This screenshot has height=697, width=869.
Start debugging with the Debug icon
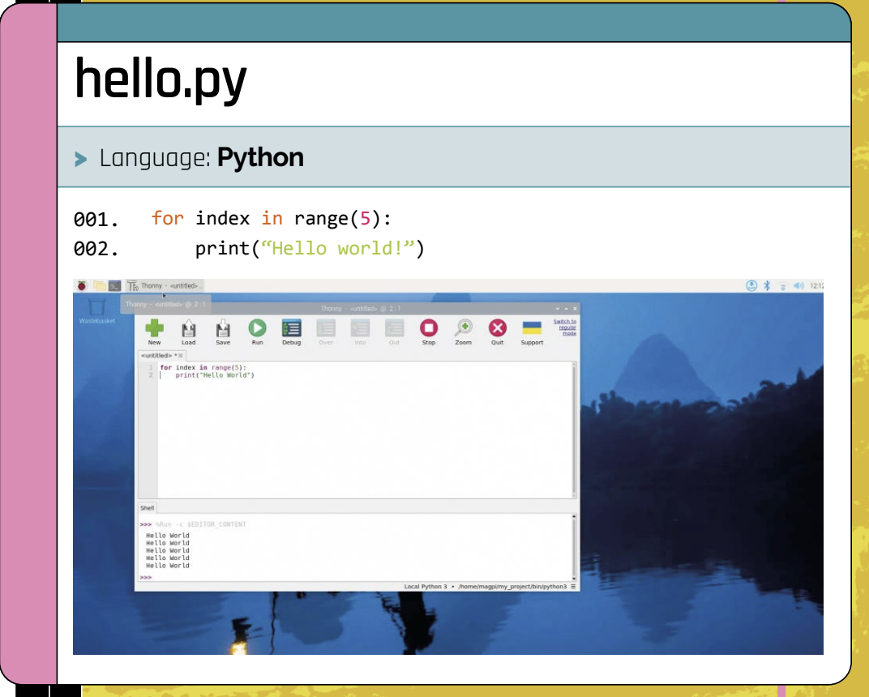point(291,328)
